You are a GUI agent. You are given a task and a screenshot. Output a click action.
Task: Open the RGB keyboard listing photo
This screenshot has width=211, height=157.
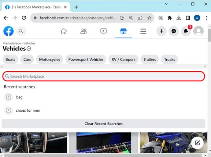[x=104, y=143]
